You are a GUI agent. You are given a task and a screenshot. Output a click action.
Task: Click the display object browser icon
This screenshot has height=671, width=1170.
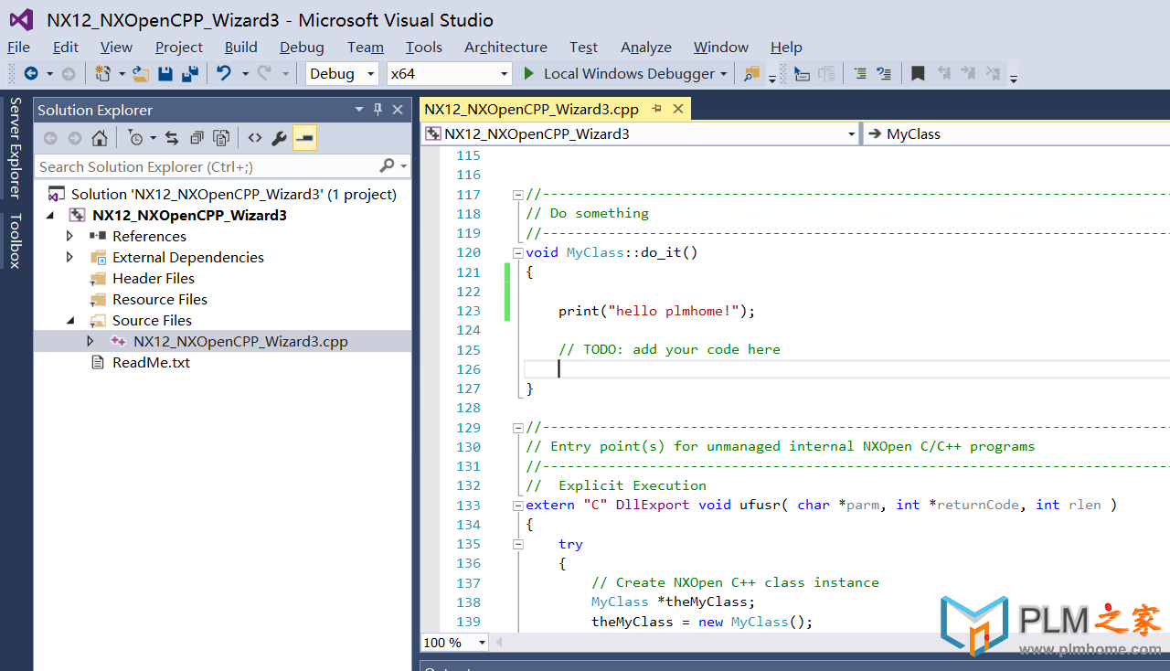pos(802,73)
